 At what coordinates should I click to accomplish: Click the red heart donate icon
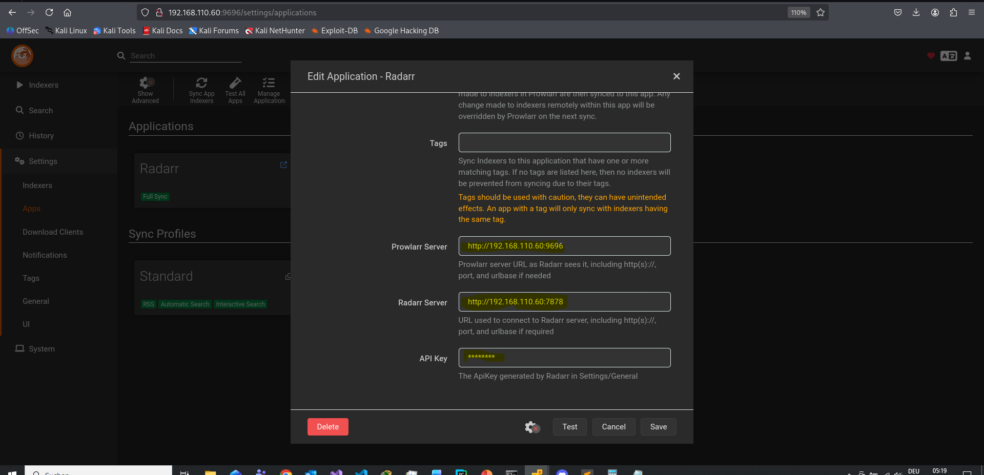tap(931, 56)
